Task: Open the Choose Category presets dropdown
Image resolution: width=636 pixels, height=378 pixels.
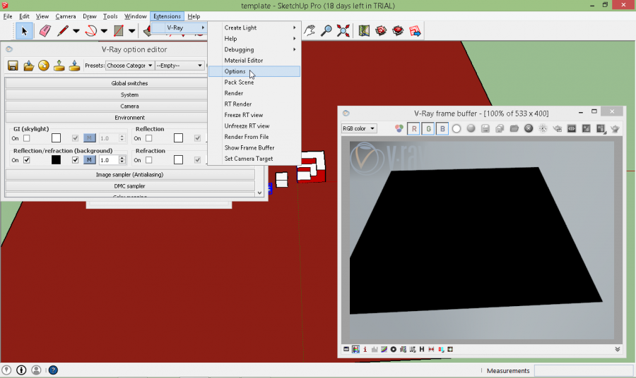Action: click(x=129, y=66)
